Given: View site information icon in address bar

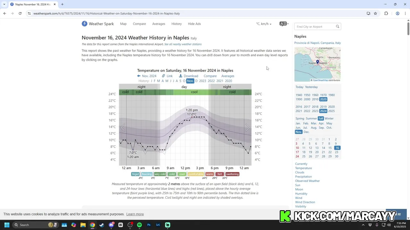Looking at the screenshot, I should pos(29,13).
